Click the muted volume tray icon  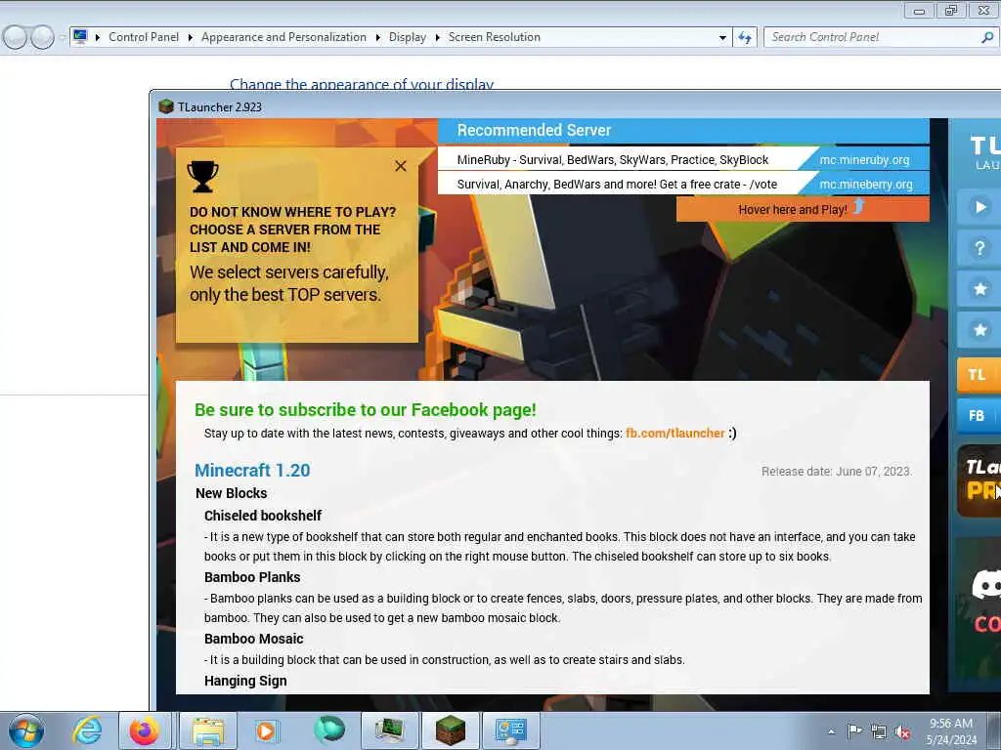[x=902, y=732]
